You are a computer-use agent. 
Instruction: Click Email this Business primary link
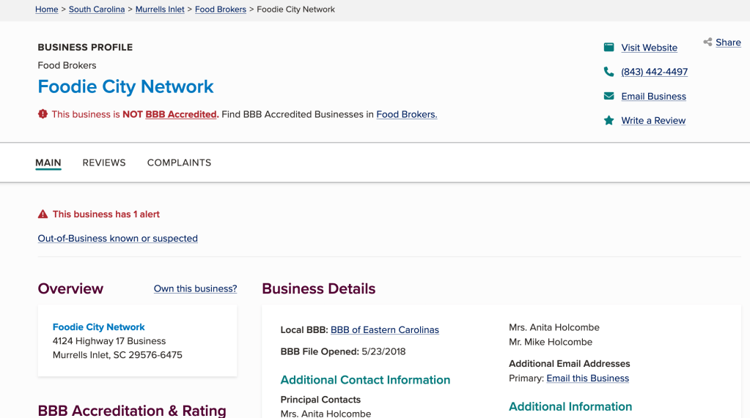[587, 378]
